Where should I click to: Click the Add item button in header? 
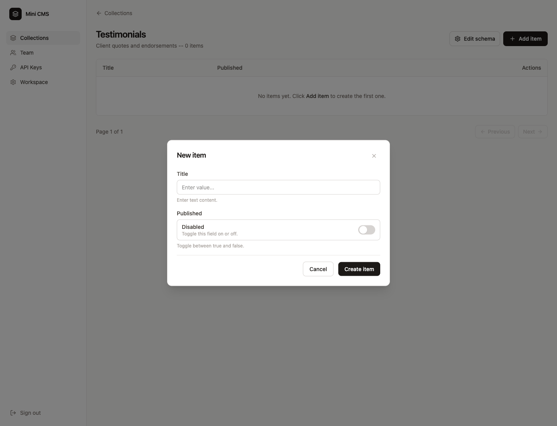[x=525, y=39]
